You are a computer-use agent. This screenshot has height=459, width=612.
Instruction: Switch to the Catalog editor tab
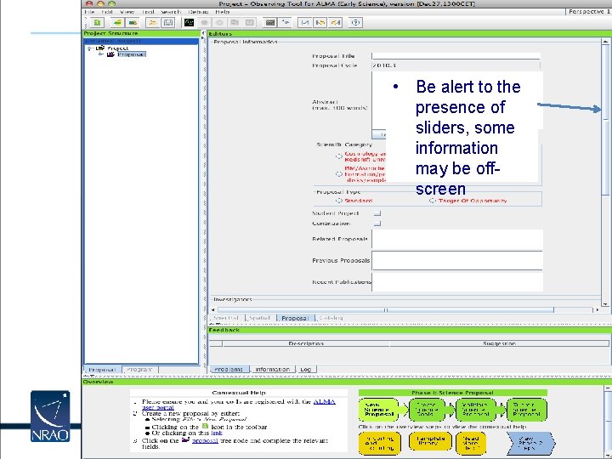click(x=331, y=318)
